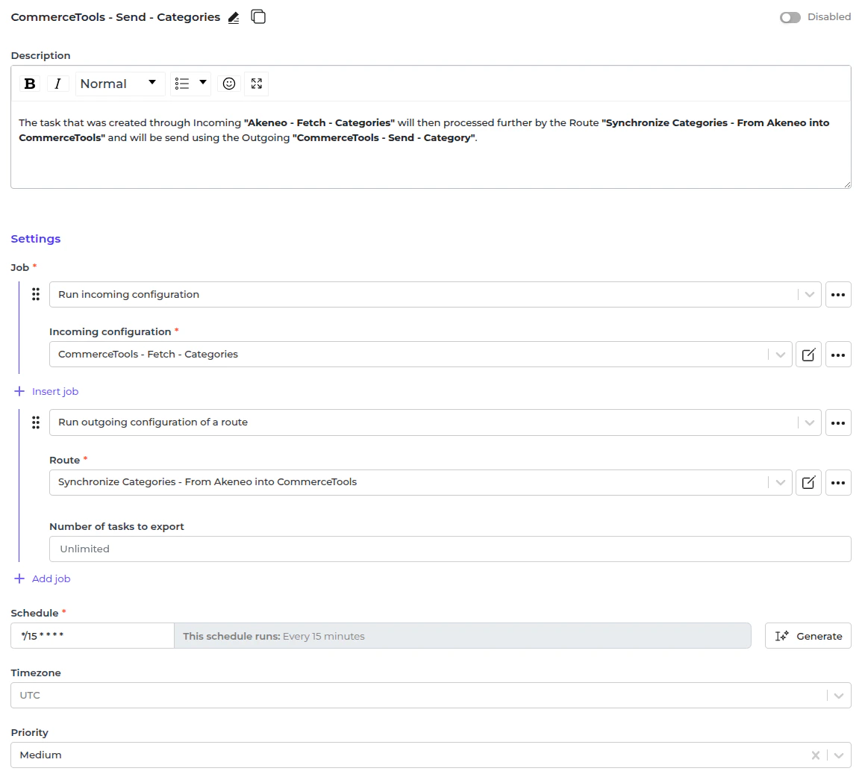This screenshot has height=780, width=862.
Task: Edit the Synchronize Categories route
Action: point(808,483)
